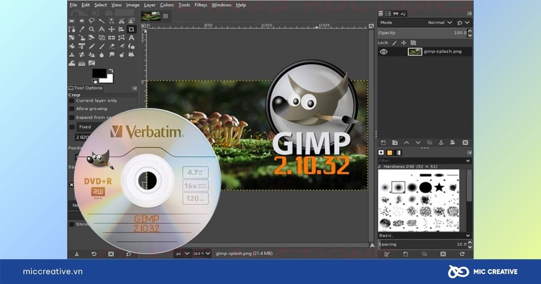Open the Layer menu
The height and width of the screenshot is (284, 541).
point(150,5)
